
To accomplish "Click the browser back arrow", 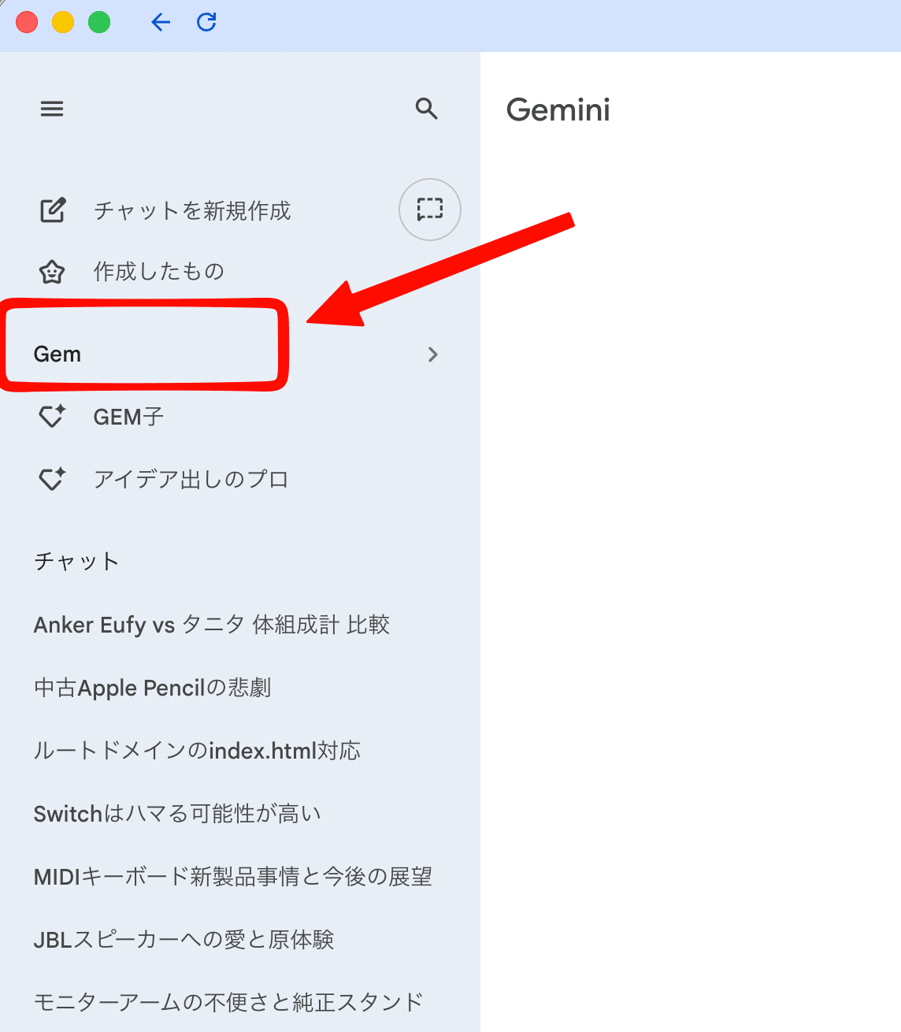I will click(161, 22).
